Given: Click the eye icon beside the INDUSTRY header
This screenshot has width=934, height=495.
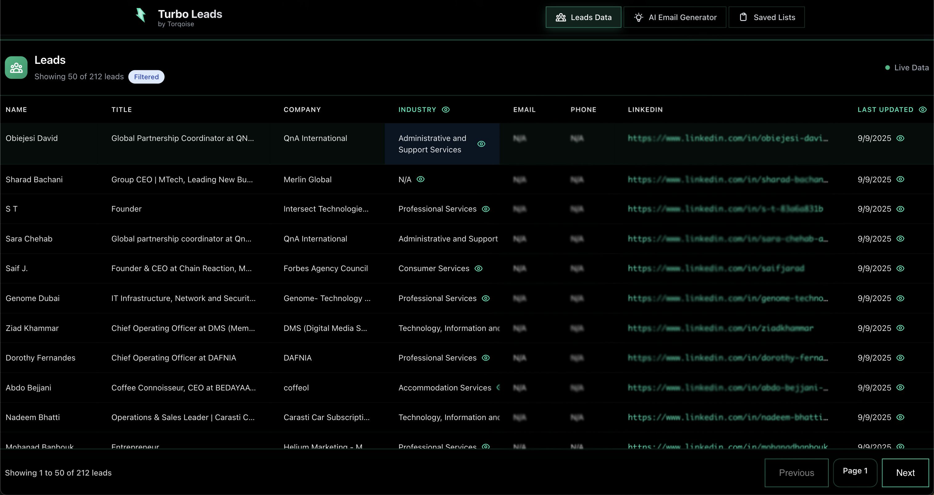Looking at the screenshot, I should point(446,109).
